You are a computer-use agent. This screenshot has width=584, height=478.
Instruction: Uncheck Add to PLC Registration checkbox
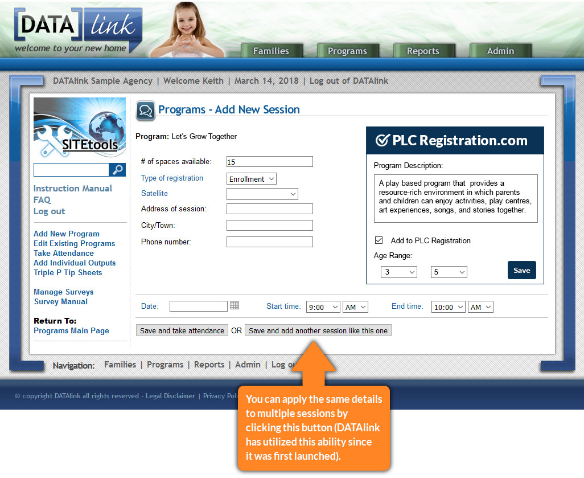point(379,240)
